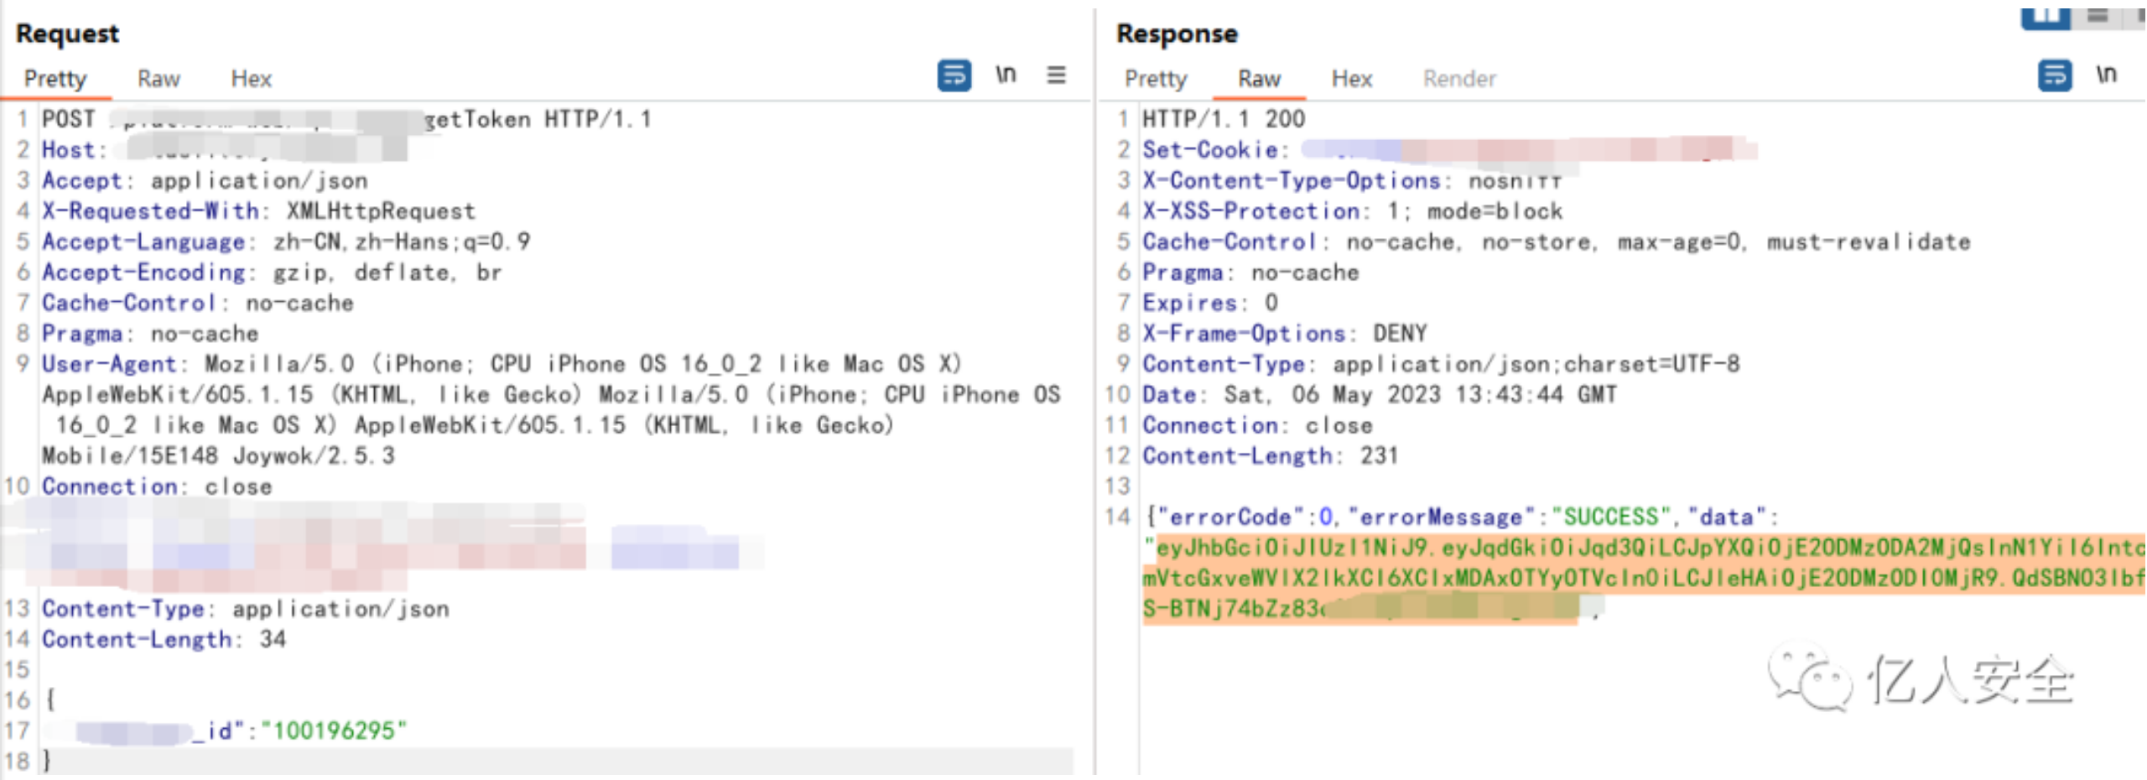
Task: Click the request Connection: close line
Action: [157, 486]
